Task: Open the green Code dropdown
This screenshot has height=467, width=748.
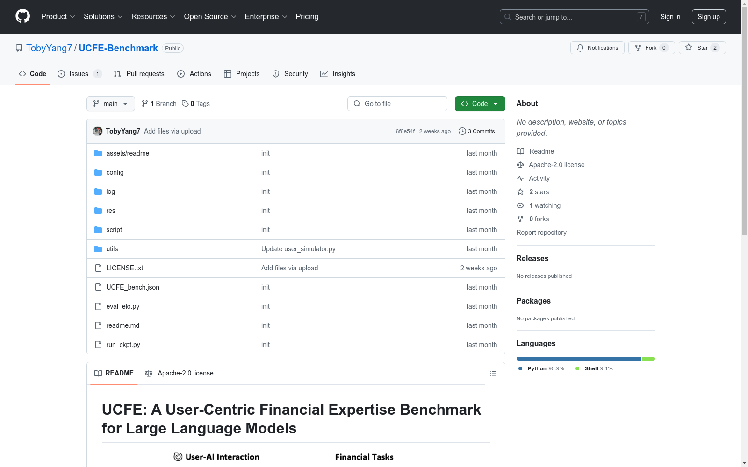Action: 480,104
